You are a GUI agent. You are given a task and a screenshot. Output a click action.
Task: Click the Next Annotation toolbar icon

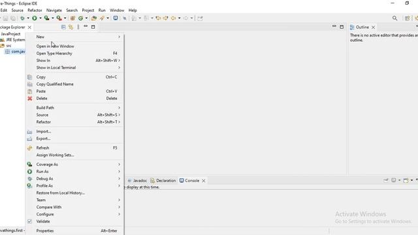click(134, 18)
